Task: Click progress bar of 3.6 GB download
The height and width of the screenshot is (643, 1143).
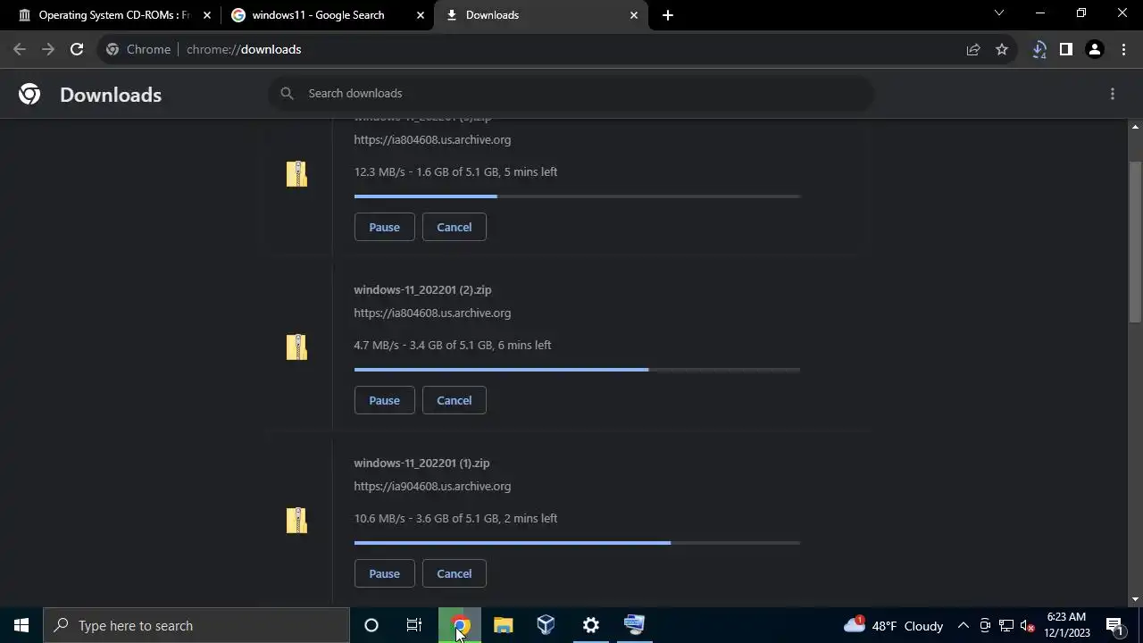Action: pyautogui.click(x=577, y=543)
